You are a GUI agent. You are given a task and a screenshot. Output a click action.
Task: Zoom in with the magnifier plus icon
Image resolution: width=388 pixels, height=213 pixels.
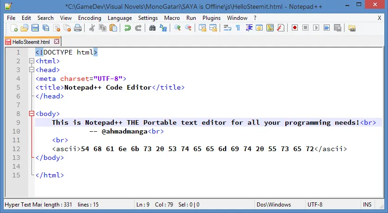click(178, 28)
